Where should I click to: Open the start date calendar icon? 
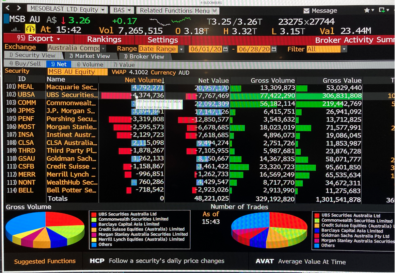(225, 49)
